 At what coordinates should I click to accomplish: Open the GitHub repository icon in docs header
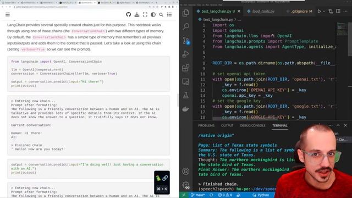128,15
